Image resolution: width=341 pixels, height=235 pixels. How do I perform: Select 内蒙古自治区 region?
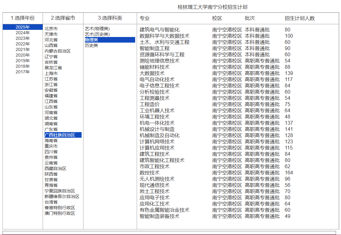point(58,51)
